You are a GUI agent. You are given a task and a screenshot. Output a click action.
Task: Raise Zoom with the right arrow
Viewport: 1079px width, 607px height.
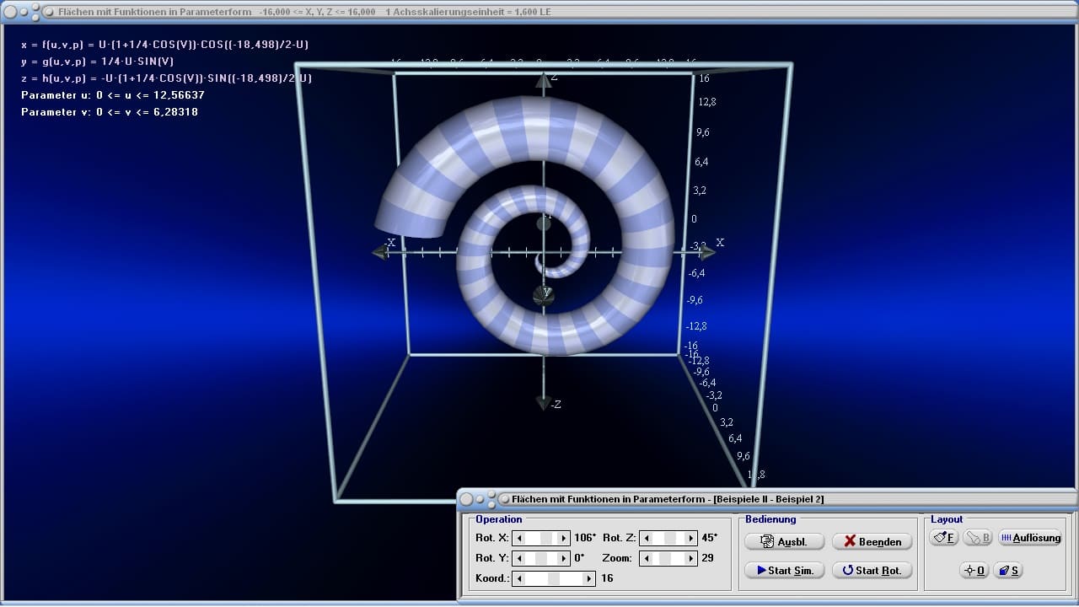coord(691,558)
